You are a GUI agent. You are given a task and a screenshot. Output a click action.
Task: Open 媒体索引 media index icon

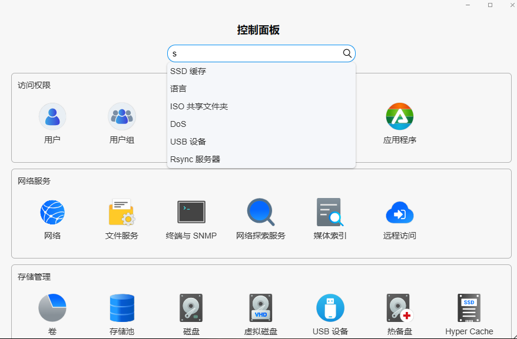[x=330, y=212]
